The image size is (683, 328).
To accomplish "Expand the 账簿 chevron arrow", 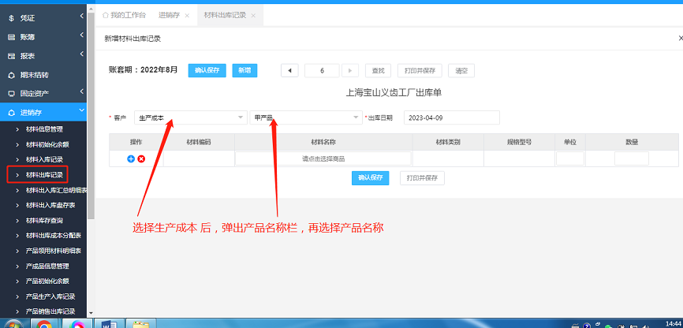I will pos(81,35).
